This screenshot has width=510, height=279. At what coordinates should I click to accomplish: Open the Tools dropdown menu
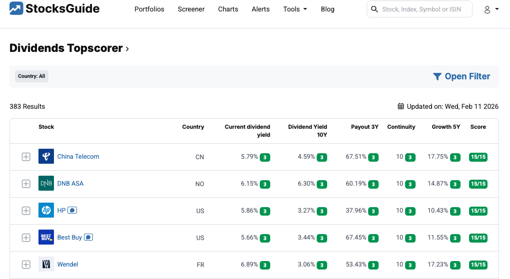click(295, 9)
